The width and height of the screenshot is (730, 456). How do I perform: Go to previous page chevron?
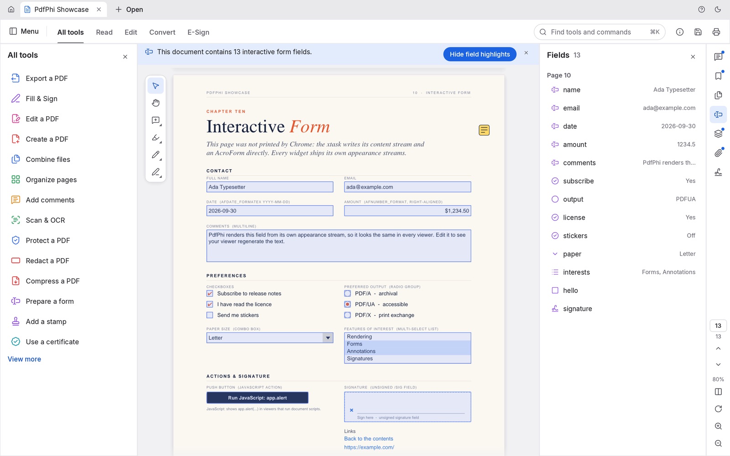tap(718, 348)
